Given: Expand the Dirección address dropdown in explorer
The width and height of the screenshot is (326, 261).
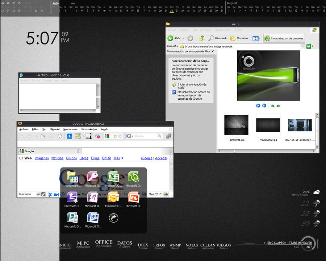Looking at the screenshot, I should (x=303, y=46).
